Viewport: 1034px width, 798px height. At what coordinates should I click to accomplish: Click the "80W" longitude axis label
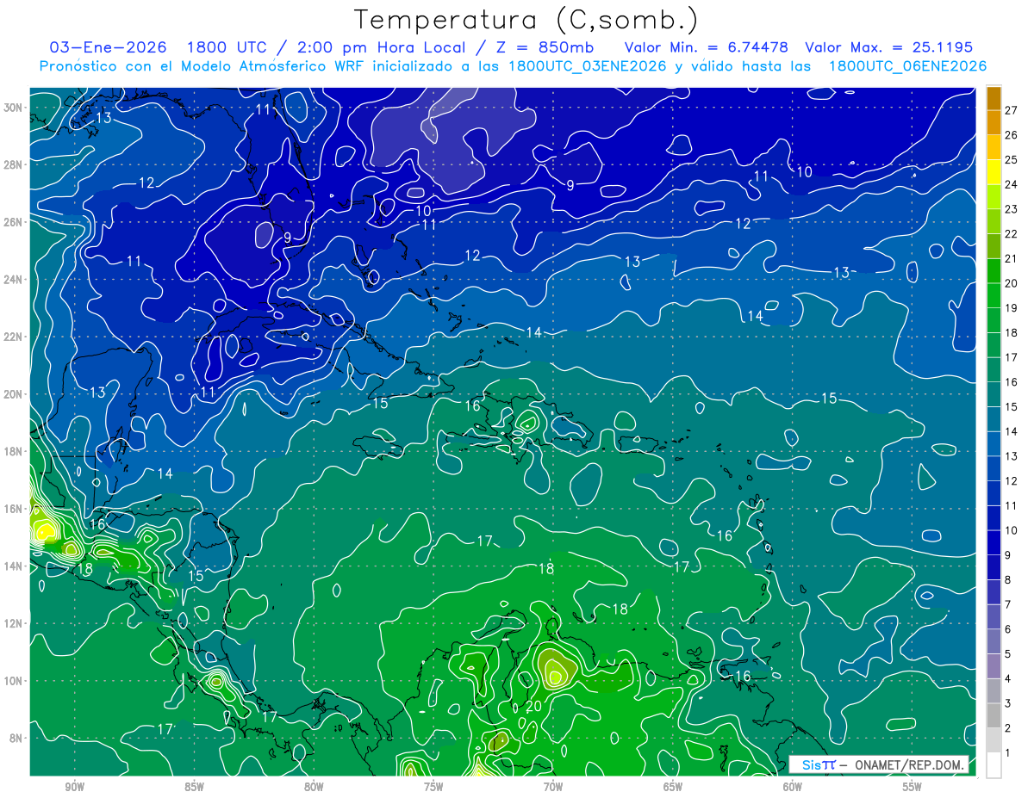(x=314, y=787)
